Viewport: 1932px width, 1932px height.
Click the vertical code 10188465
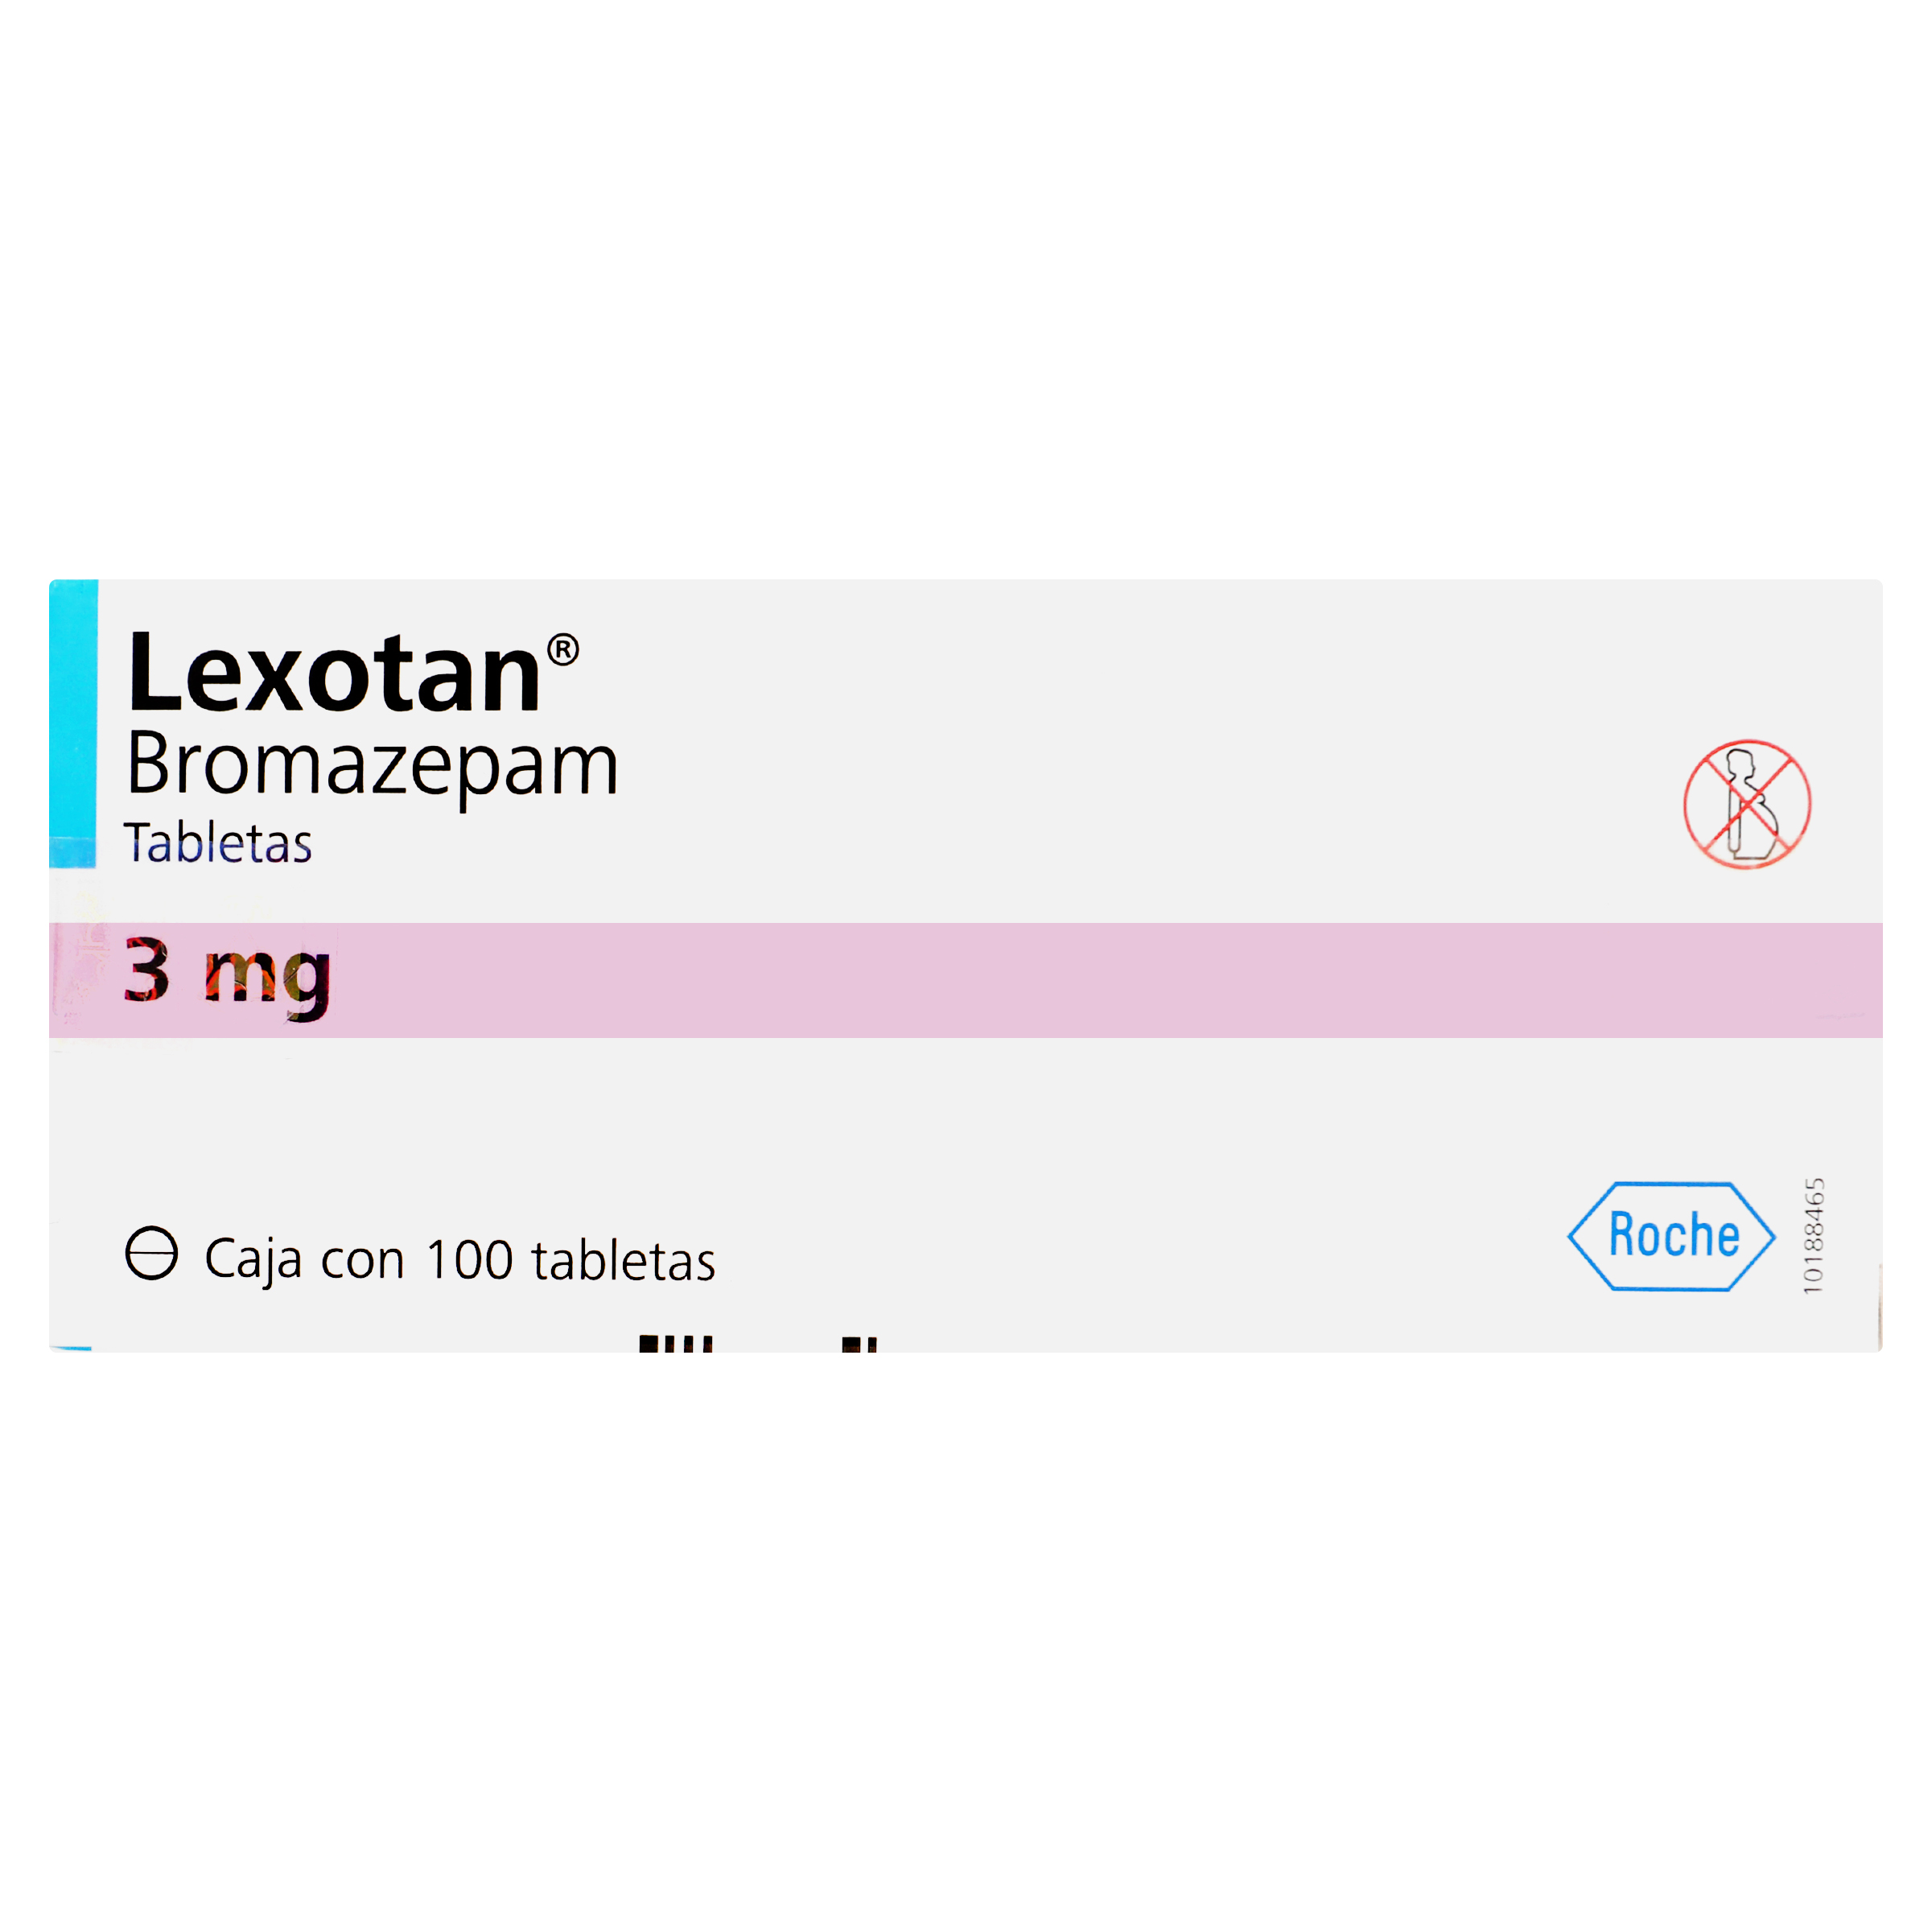(1813, 1235)
